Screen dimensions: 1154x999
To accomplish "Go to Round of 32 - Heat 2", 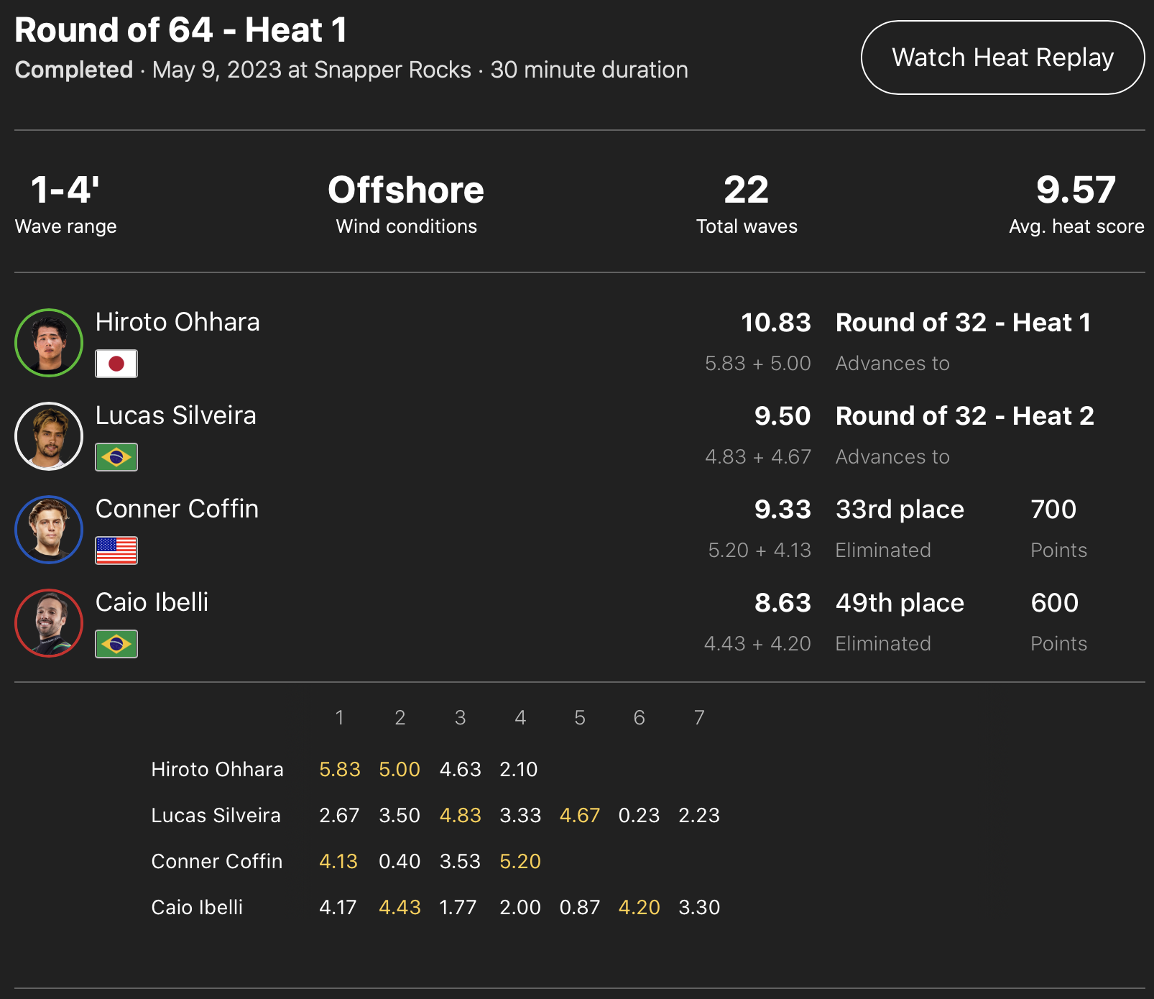I will click(x=964, y=416).
